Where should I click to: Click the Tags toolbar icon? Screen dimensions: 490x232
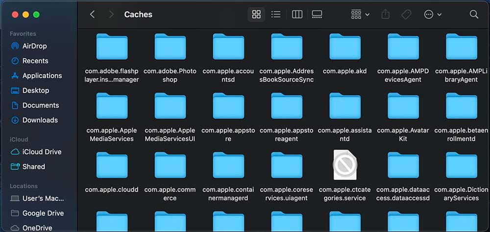point(406,14)
